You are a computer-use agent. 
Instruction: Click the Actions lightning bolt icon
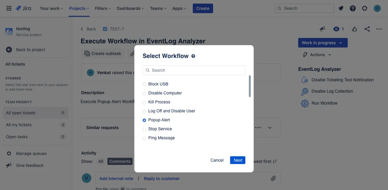point(305,55)
